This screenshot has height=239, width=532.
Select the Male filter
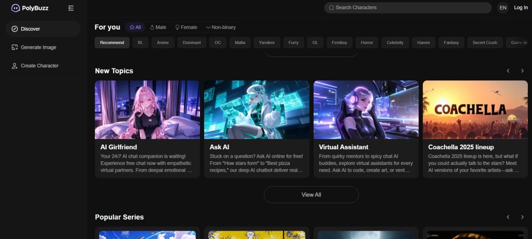point(158,27)
